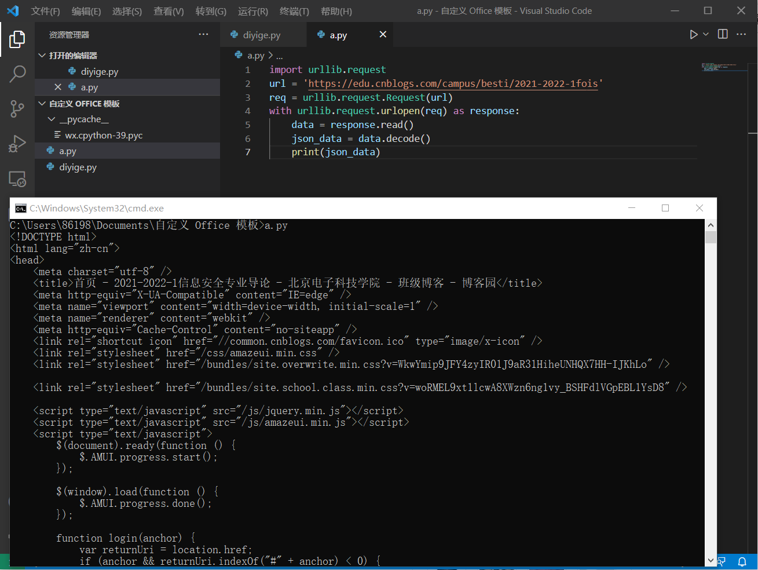The width and height of the screenshot is (758, 570).
Task: Close the cmd.exe window
Action: pyautogui.click(x=700, y=208)
